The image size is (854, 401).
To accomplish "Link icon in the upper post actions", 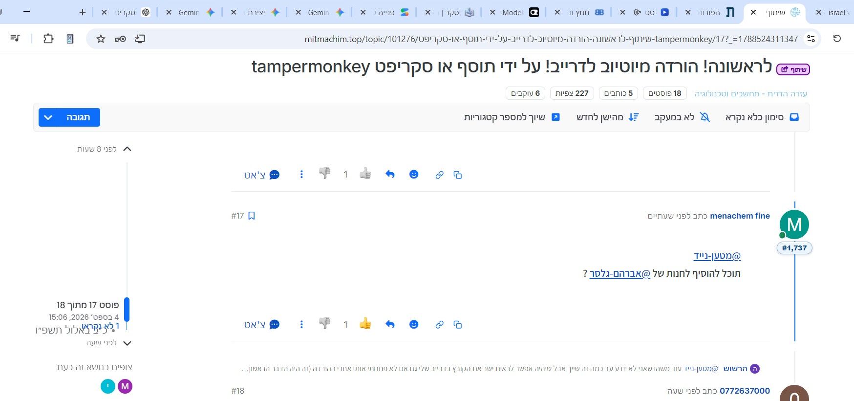I will point(439,175).
